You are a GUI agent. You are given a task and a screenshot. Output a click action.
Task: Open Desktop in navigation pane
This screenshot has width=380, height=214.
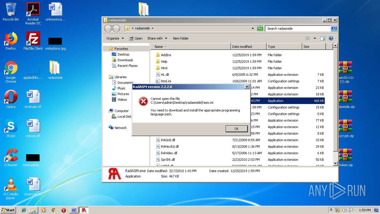[x=123, y=54]
